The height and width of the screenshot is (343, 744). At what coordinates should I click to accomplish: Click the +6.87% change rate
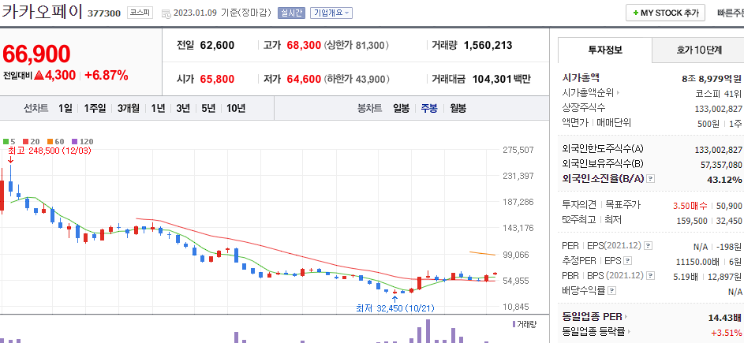click(107, 75)
